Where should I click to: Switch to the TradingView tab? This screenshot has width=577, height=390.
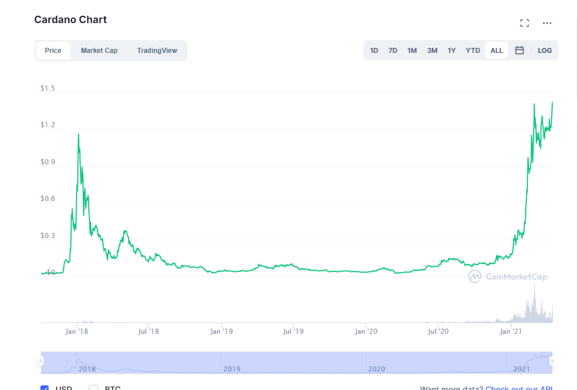(x=157, y=50)
